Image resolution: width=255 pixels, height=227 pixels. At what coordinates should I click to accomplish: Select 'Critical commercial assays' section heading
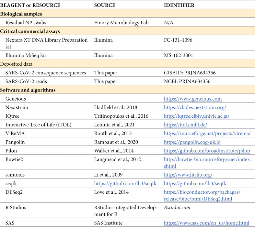tap(30, 31)
